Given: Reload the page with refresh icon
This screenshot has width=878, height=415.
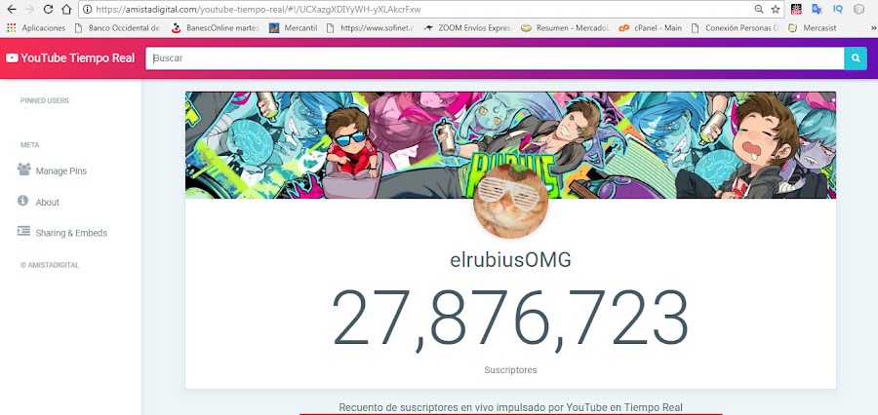Looking at the screenshot, I should tap(48, 9).
